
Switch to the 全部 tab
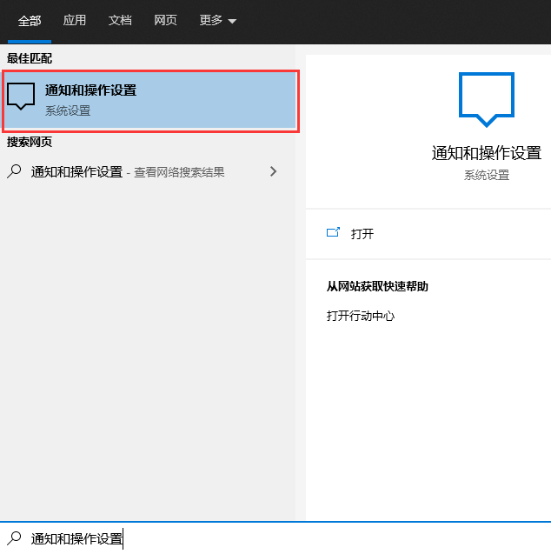30,20
